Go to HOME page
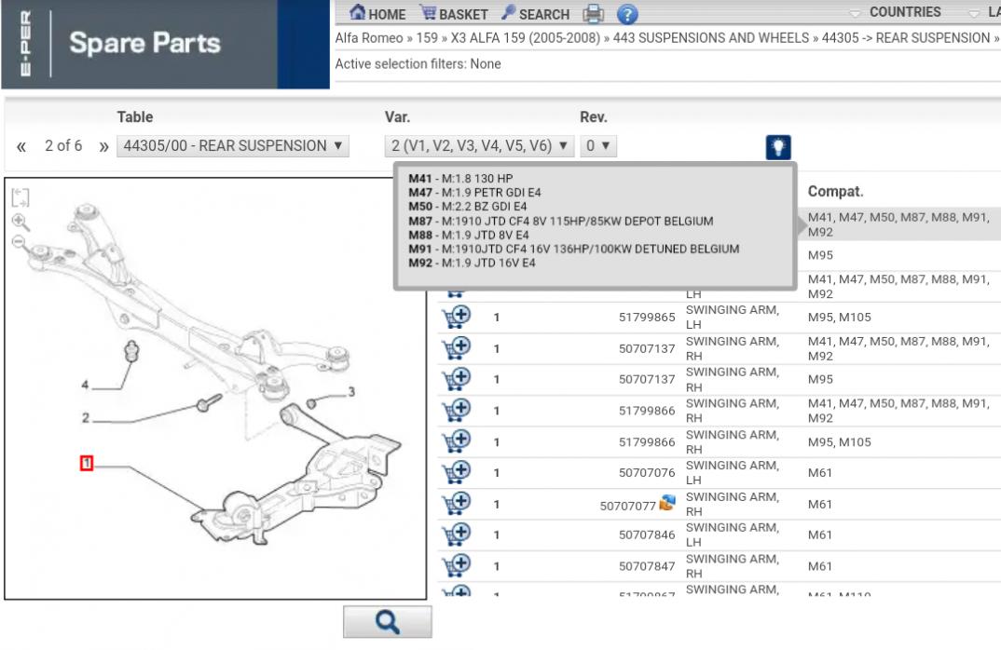Viewport: 1001px width, 650px height. [377, 13]
